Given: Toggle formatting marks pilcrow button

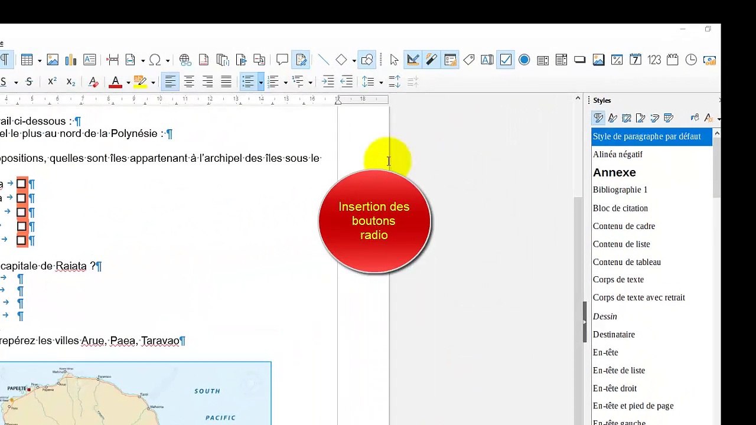Looking at the screenshot, I should coord(5,60).
